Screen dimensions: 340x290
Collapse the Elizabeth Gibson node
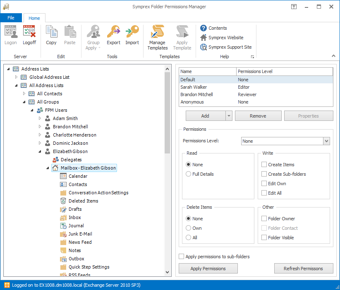tap(40, 151)
